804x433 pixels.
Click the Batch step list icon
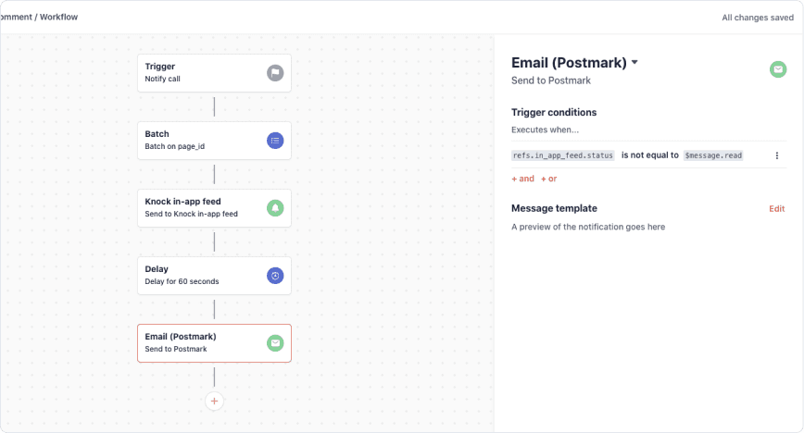click(x=275, y=141)
